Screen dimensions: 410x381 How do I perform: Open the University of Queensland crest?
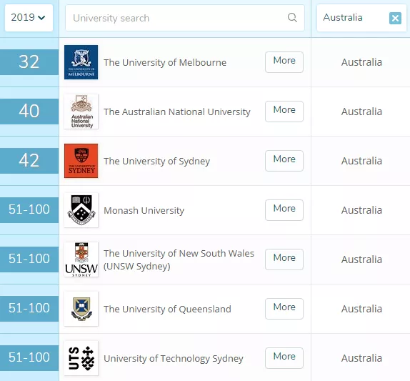click(81, 309)
